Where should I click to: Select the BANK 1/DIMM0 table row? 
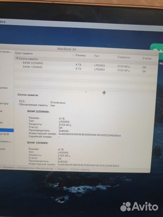coord(86,69)
